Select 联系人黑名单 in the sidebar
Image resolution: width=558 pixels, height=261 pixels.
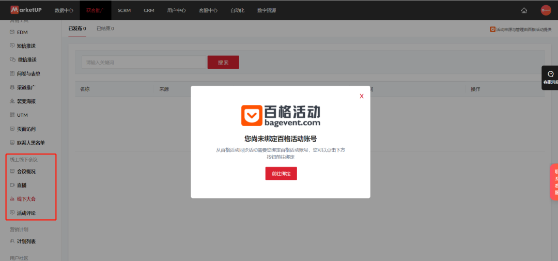pyautogui.click(x=32, y=143)
